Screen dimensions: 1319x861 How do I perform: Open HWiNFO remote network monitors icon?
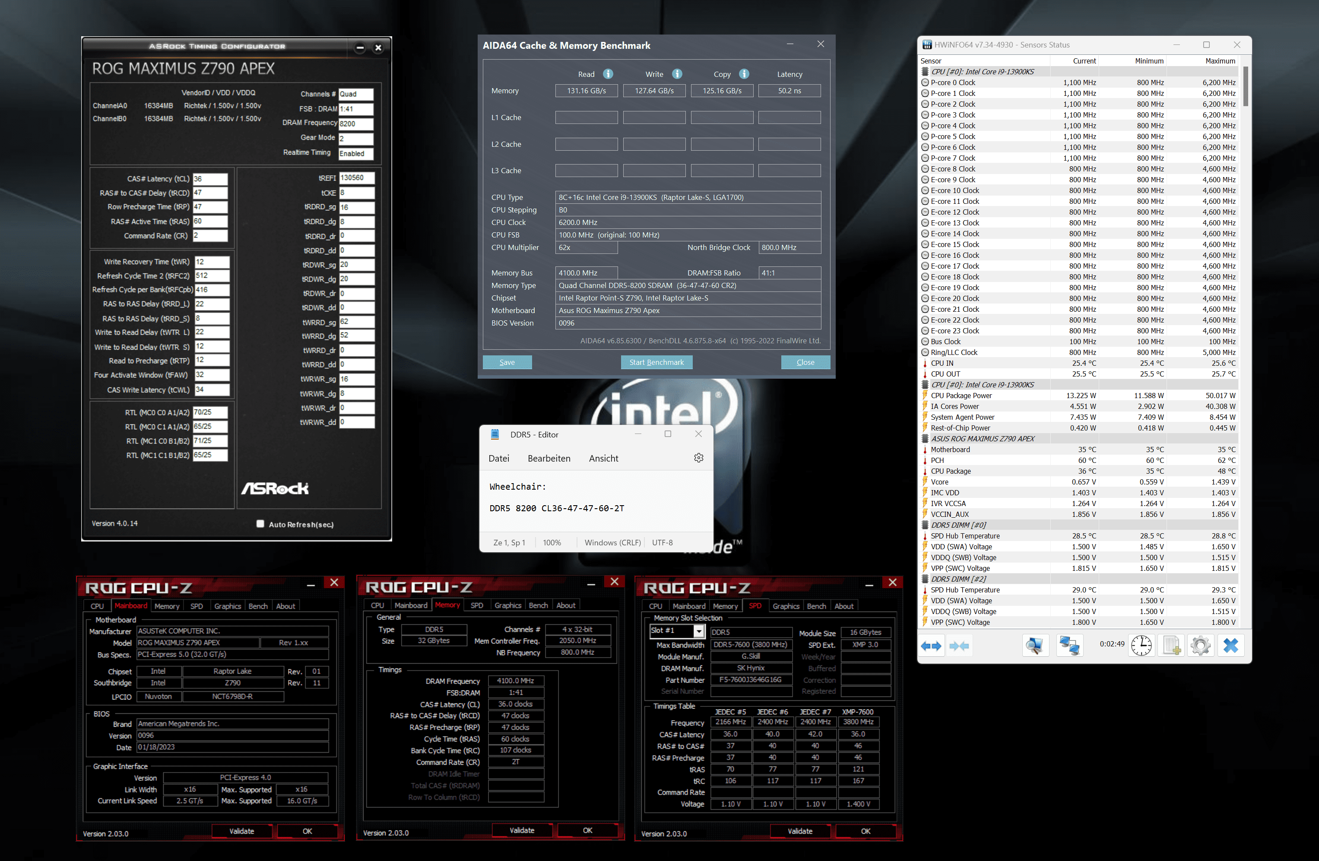[1070, 646]
